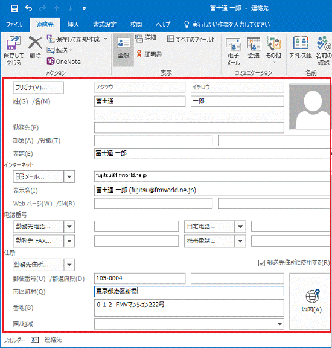Show 証明書 certificates view
This screenshot has height=348, width=332.
click(149, 54)
